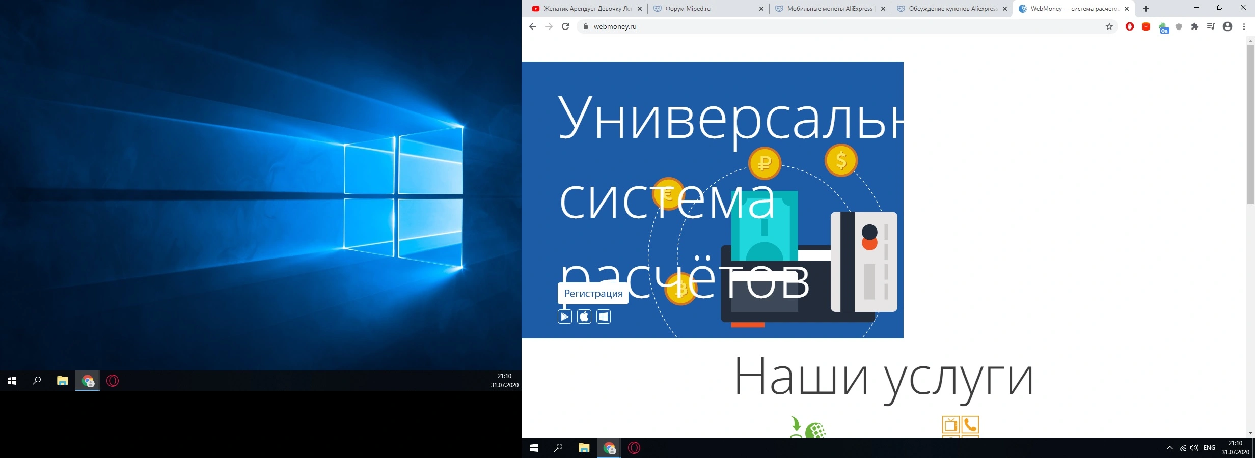Open a new Chrome tab
This screenshot has width=1255, height=458.
point(1146,9)
